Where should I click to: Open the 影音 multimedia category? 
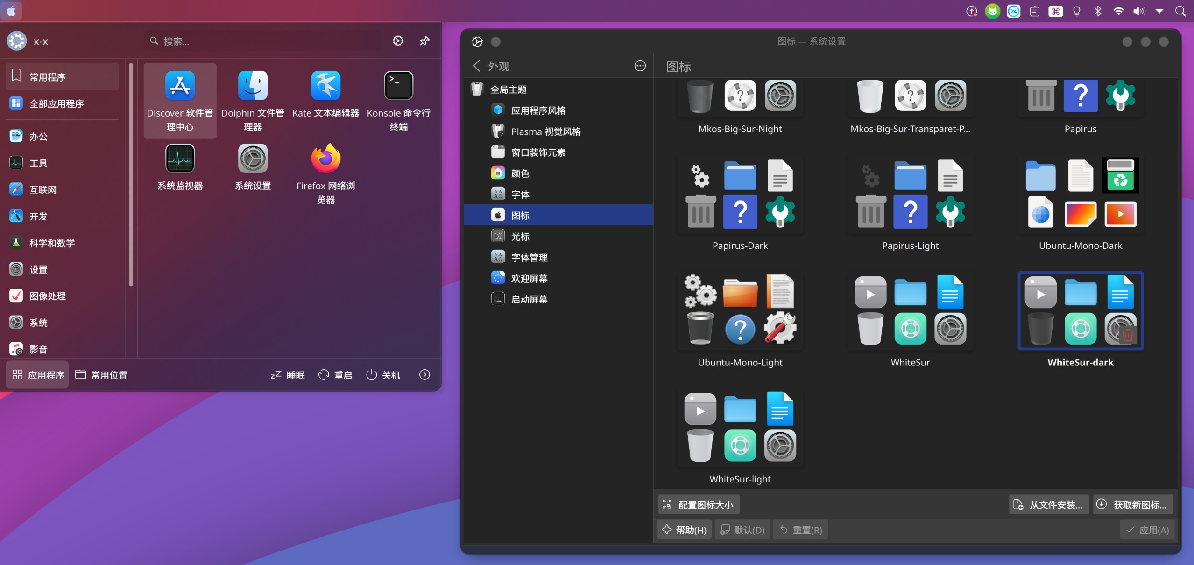click(63, 349)
